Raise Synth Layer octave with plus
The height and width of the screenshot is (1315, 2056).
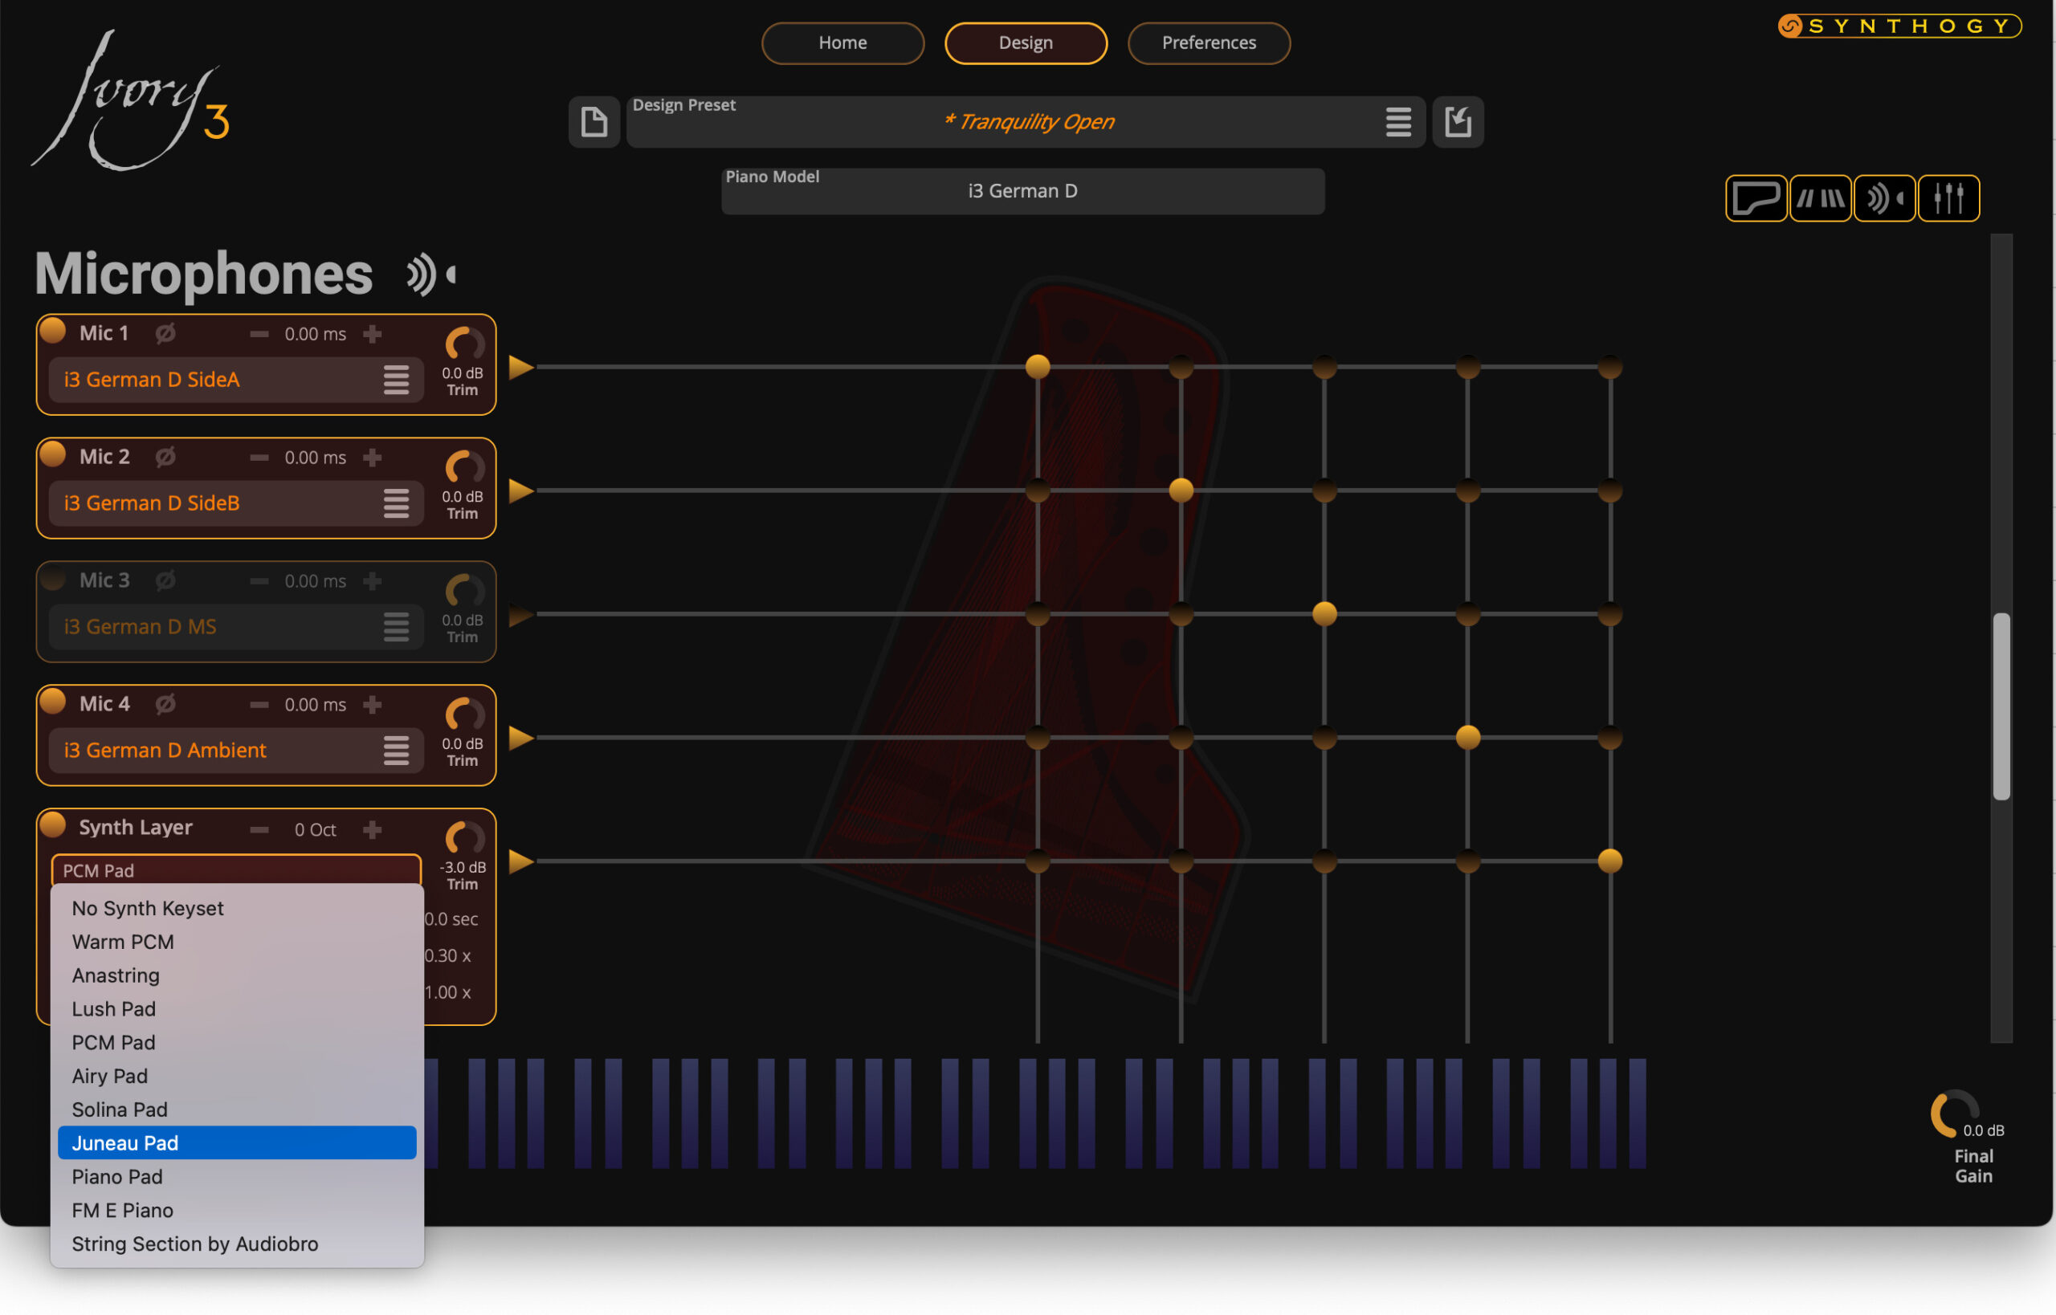tap(373, 830)
